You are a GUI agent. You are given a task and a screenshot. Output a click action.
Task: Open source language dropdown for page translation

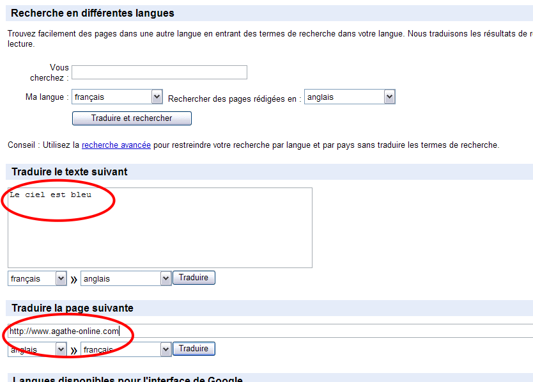pyautogui.click(x=38, y=350)
